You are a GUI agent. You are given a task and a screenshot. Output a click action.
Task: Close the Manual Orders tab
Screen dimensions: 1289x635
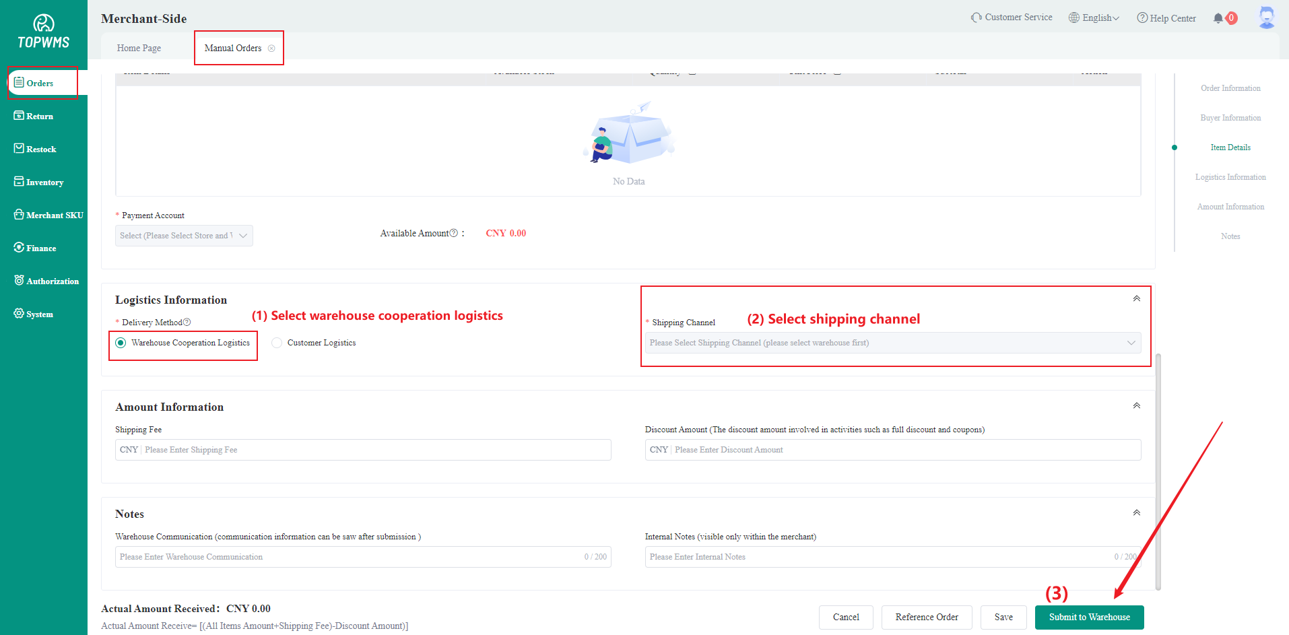271,48
